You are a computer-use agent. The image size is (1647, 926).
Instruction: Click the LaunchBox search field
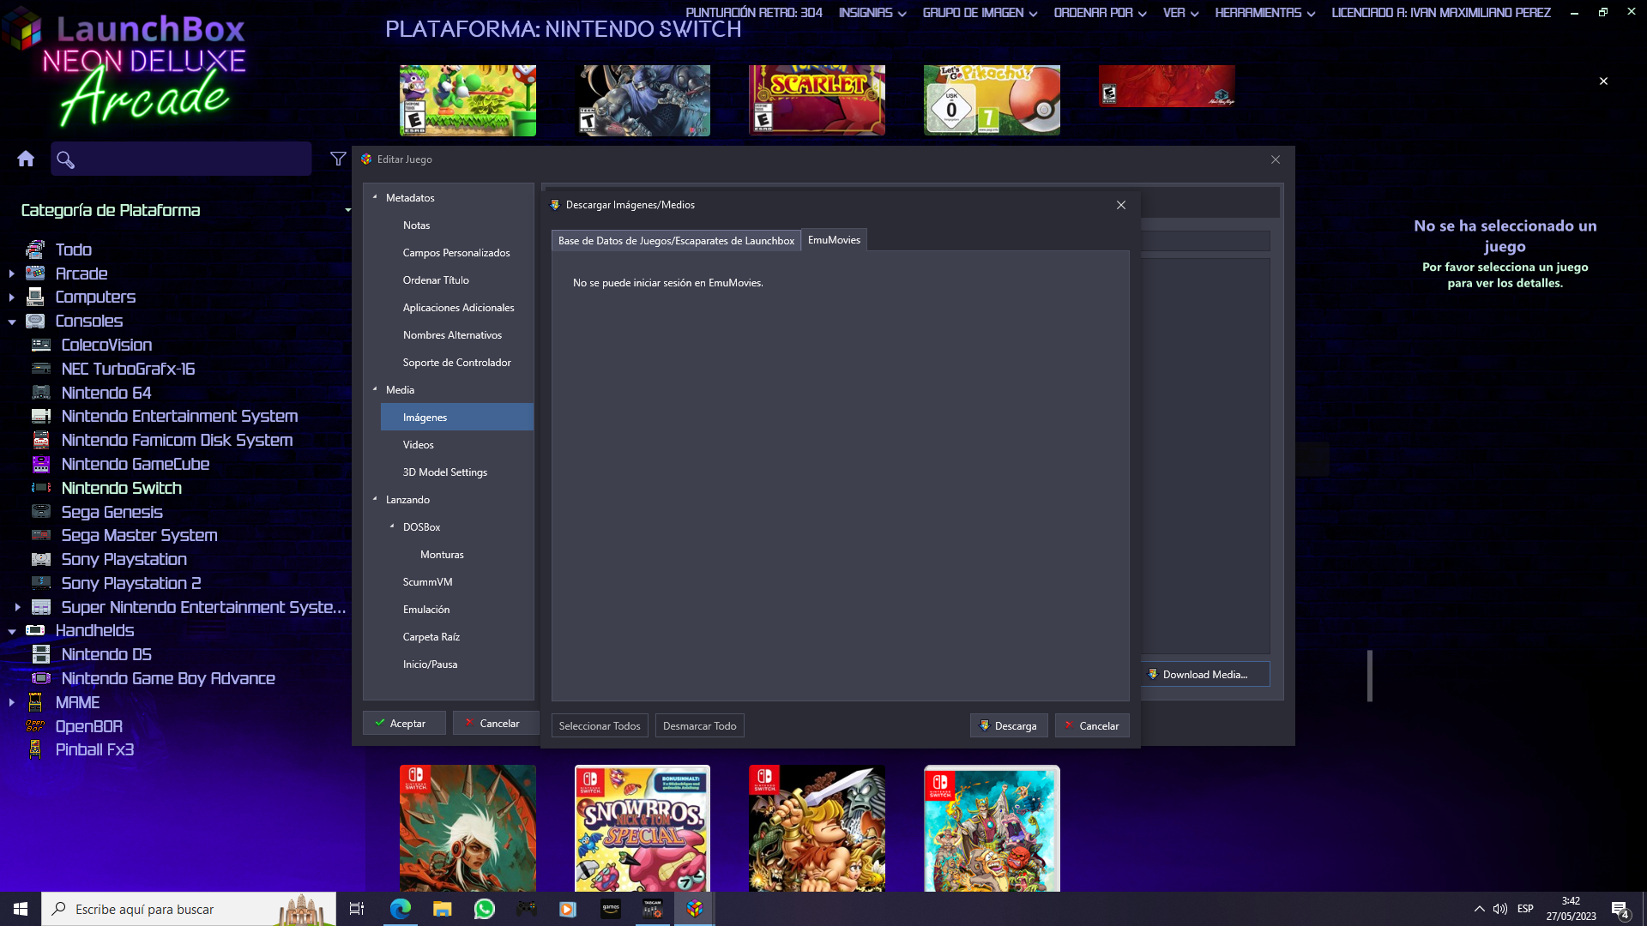coord(181,159)
